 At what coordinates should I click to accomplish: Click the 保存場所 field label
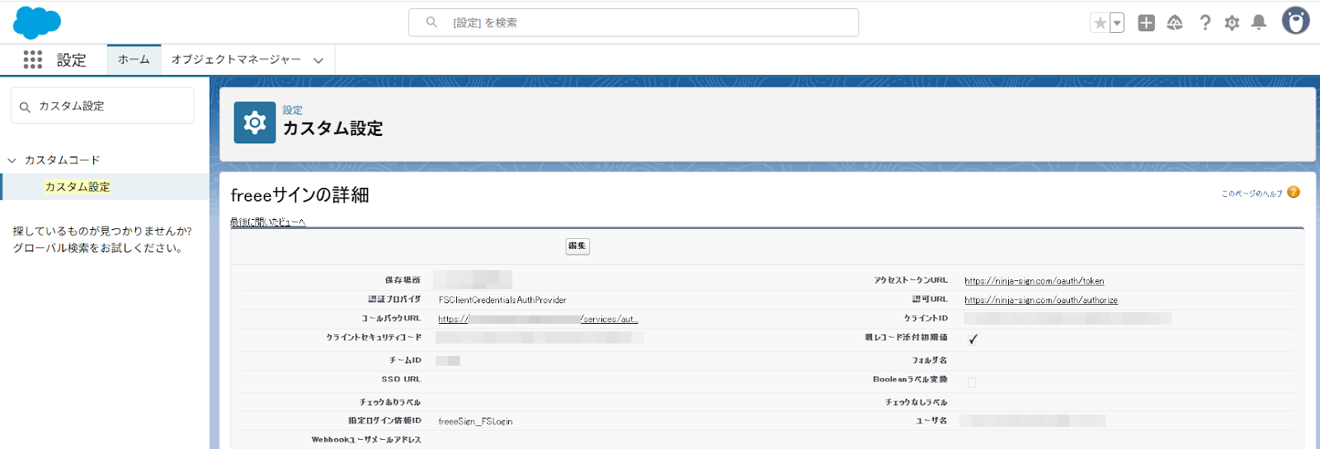coord(403,280)
